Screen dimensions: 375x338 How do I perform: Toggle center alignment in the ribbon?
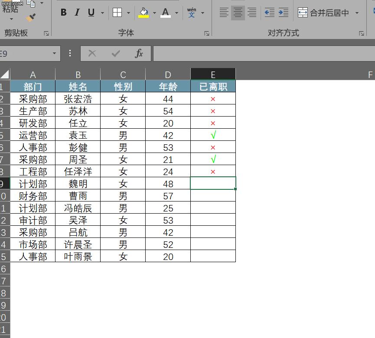tap(238, 13)
